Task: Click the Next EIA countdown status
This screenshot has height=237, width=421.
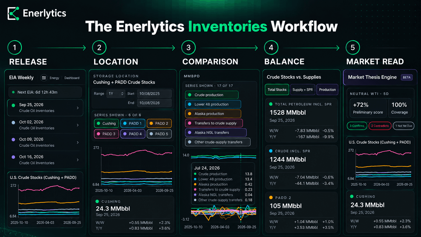Action: [x=45, y=92]
